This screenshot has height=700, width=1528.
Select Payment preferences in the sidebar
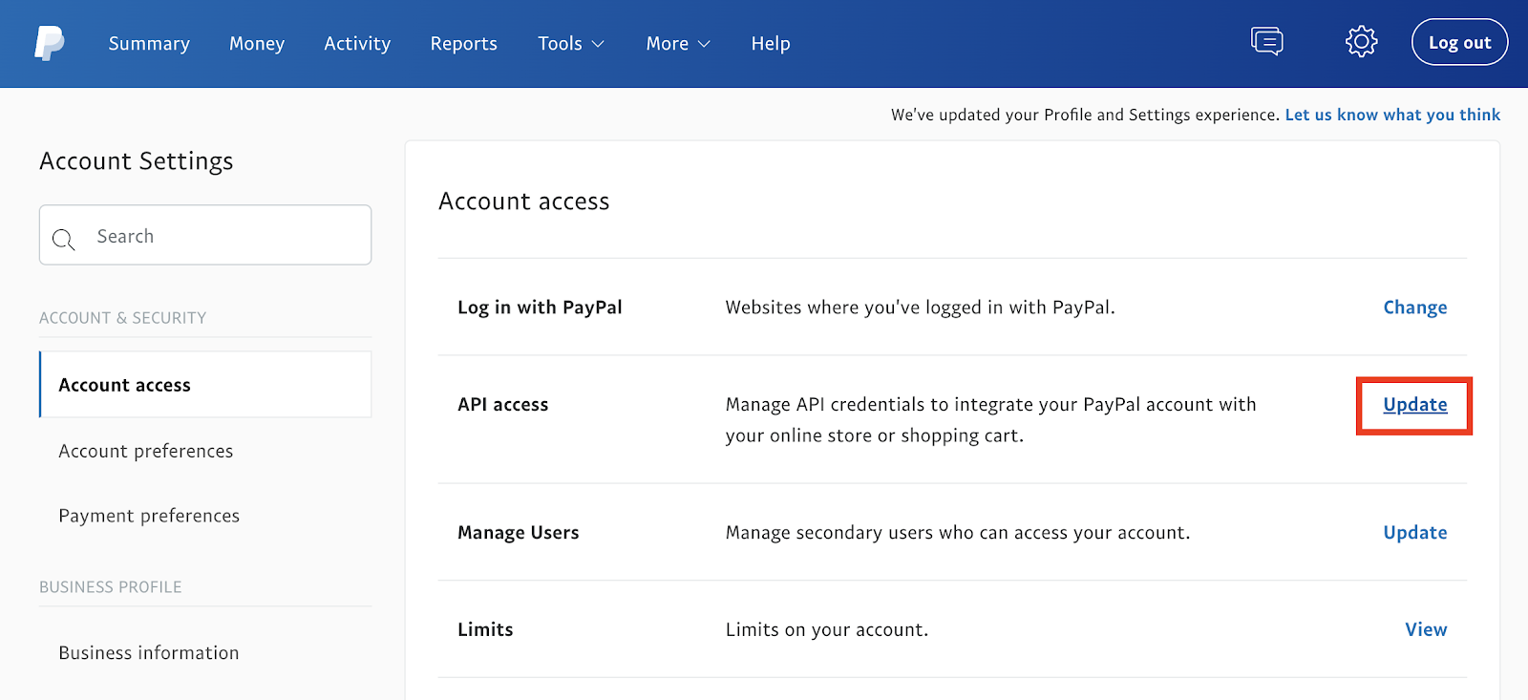coord(149,516)
